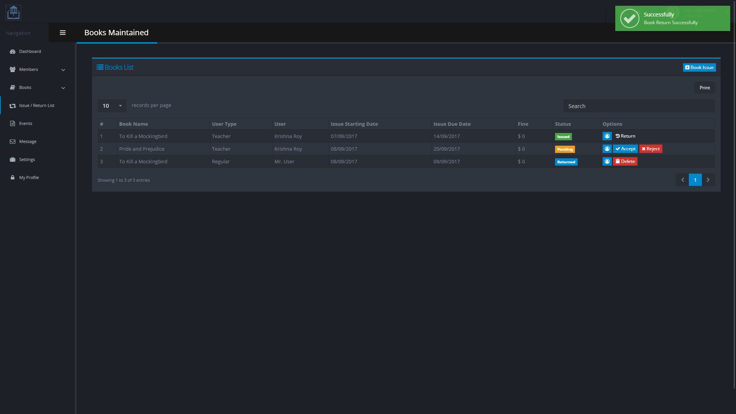Toggle the hamburger navigation menu
This screenshot has height=414, width=736.
[63, 33]
